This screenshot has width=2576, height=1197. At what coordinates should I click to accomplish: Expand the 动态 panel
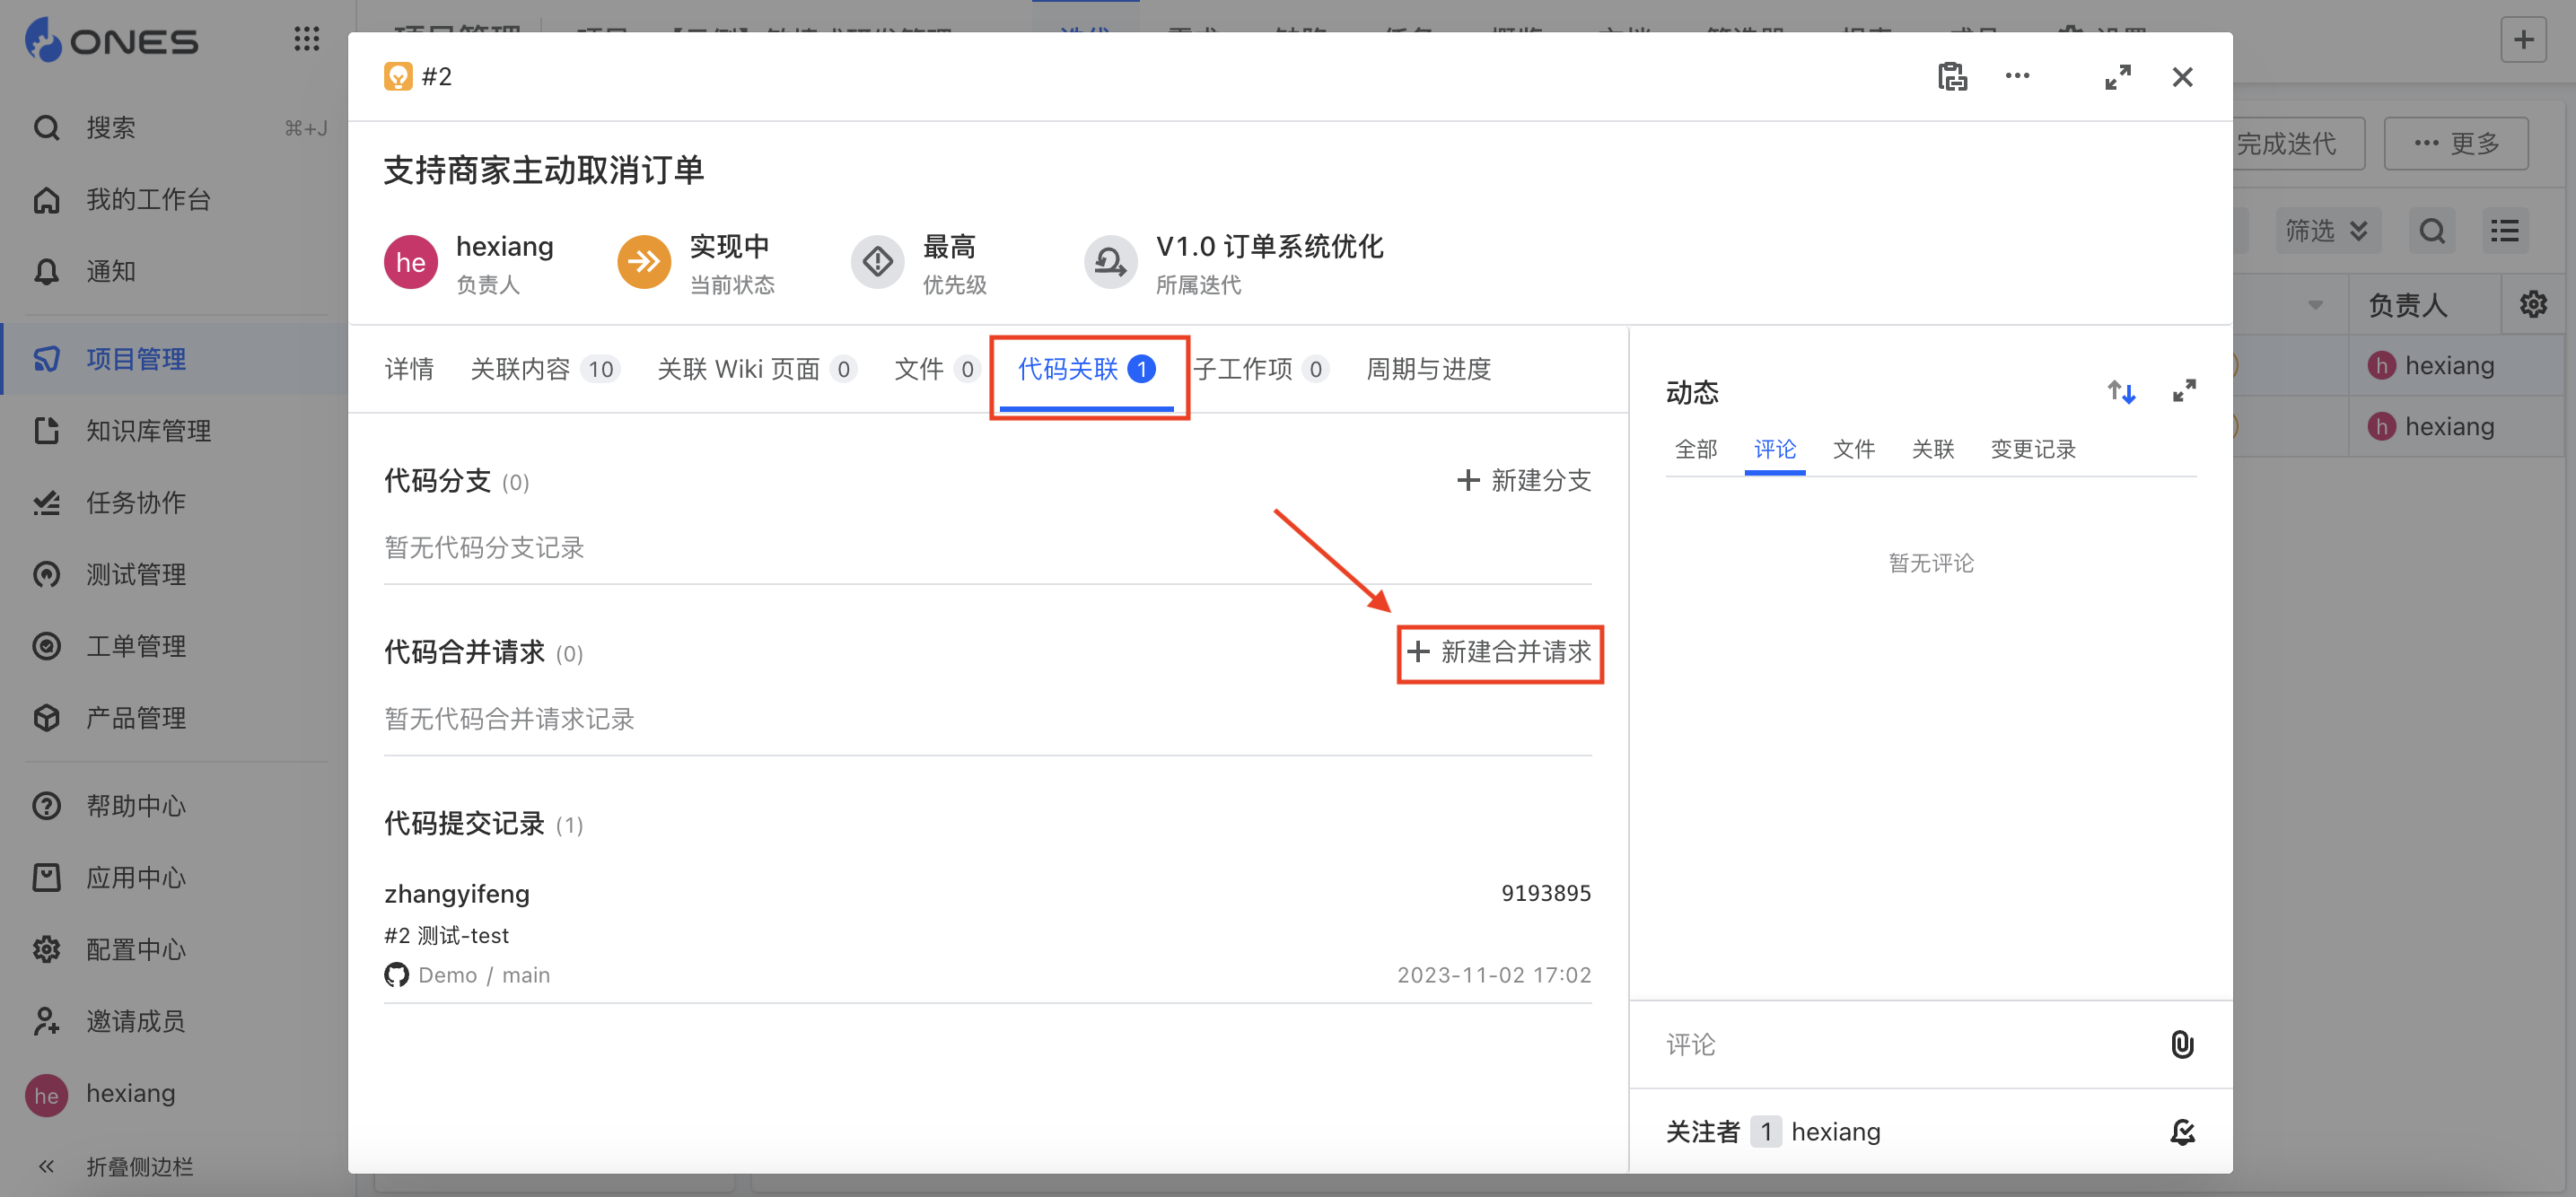pyautogui.click(x=2184, y=391)
